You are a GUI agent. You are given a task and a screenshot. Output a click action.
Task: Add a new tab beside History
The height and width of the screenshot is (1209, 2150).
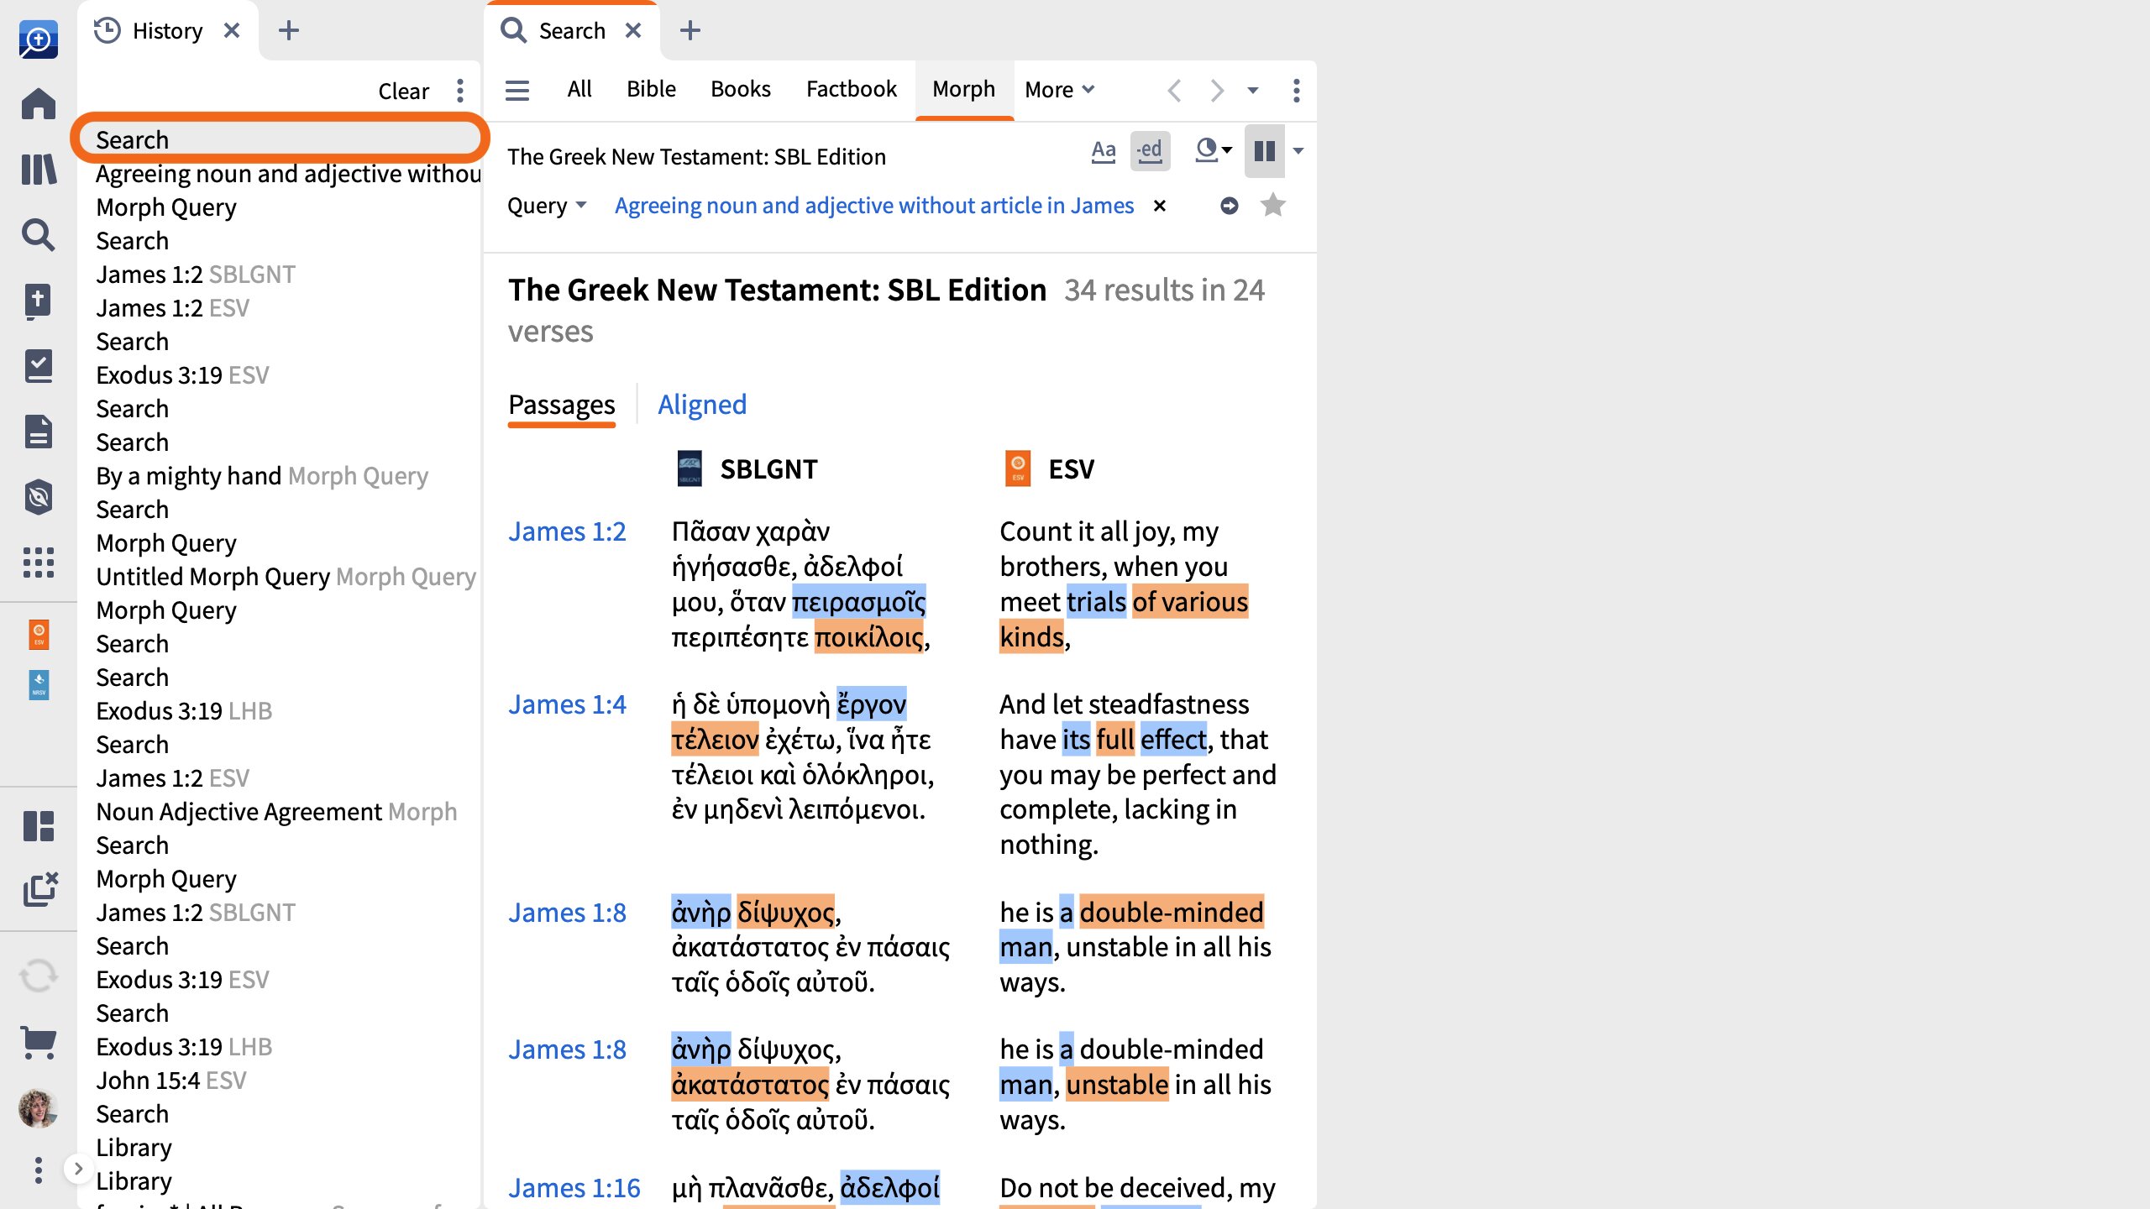[x=289, y=31]
